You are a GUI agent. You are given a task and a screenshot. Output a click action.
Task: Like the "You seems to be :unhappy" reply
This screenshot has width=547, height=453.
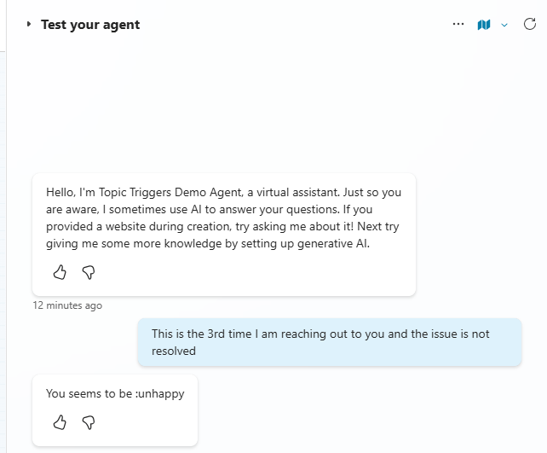pyautogui.click(x=60, y=421)
